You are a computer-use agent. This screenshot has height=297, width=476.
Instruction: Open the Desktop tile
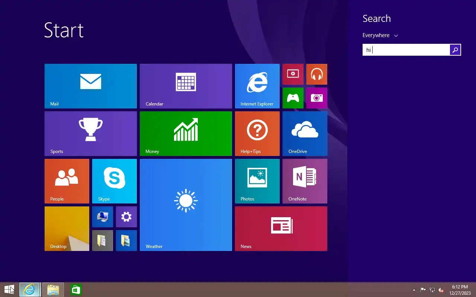67,229
